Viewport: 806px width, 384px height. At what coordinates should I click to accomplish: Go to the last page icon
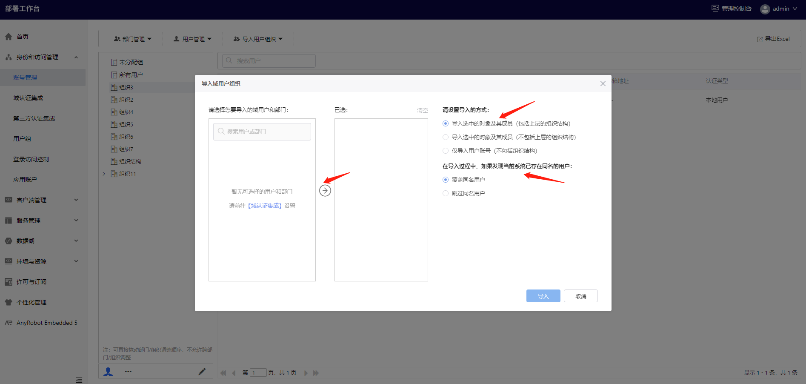[316, 373]
